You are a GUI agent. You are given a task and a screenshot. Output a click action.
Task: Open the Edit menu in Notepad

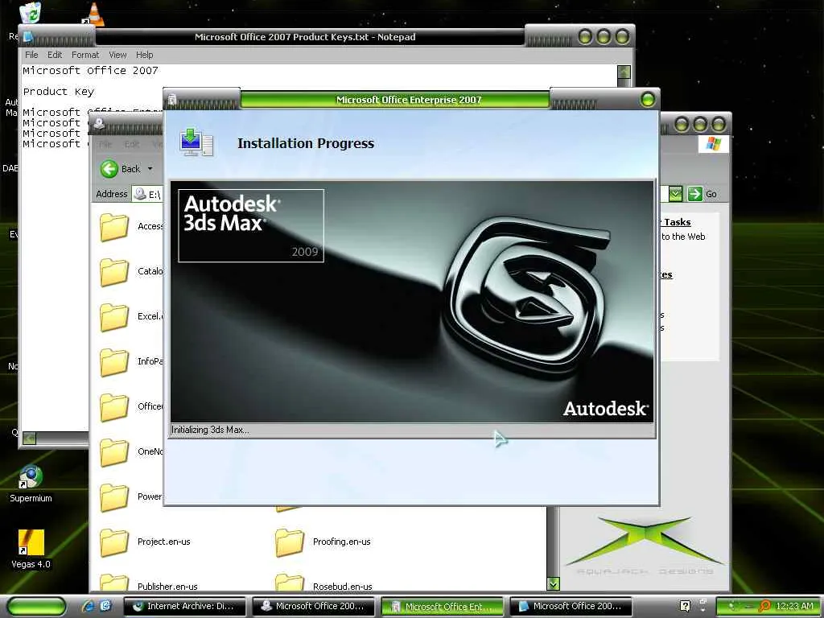pyautogui.click(x=55, y=55)
